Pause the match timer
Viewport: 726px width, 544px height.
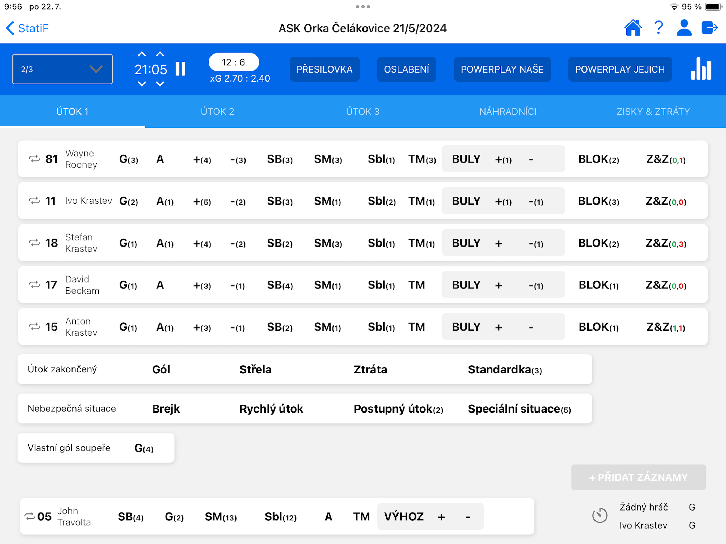click(180, 69)
